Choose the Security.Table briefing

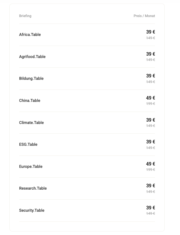coord(87,211)
